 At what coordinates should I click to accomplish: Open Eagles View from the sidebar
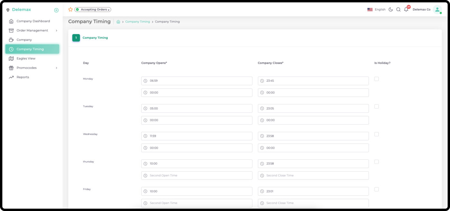click(26, 59)
